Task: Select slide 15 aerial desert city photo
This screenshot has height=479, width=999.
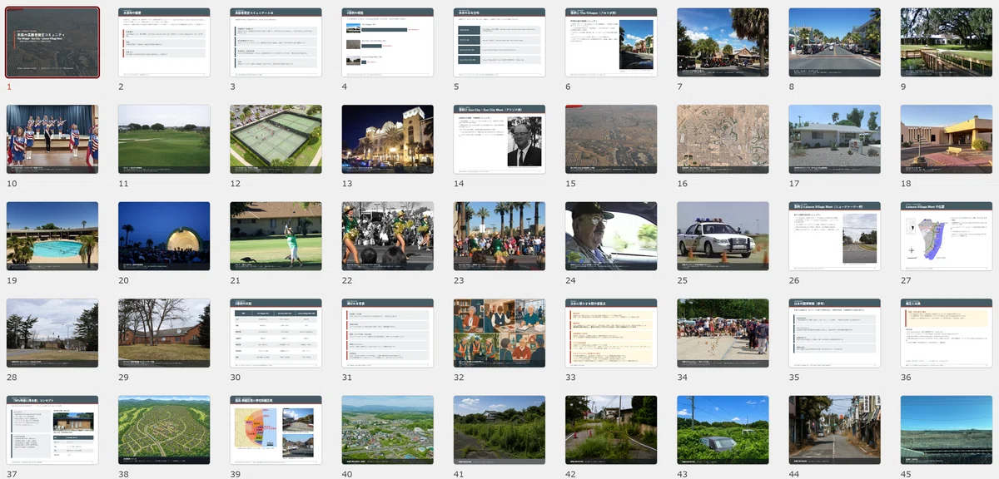Action: pos(611,139)
